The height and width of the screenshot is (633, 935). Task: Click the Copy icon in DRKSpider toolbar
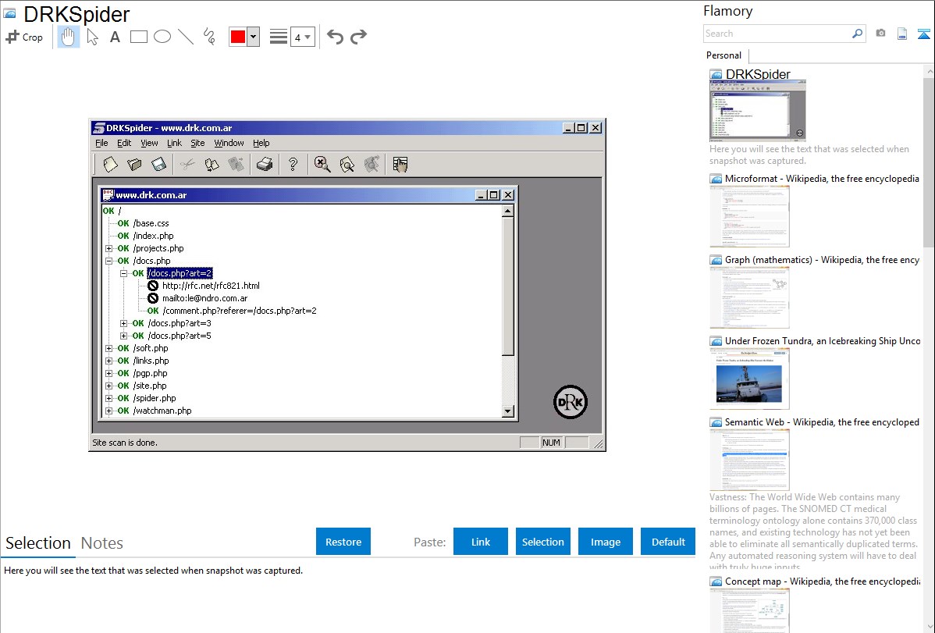pos(212,165)
